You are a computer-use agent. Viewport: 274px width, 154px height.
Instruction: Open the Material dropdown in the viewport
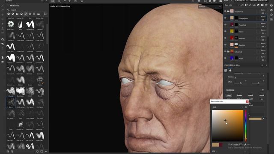tap(210, 7)
